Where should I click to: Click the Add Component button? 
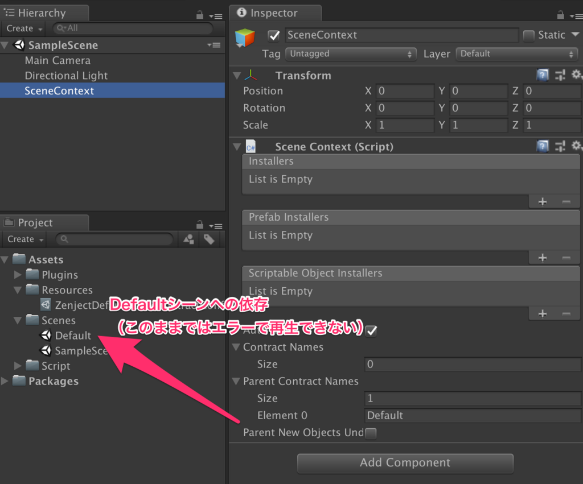click(405, 463)
